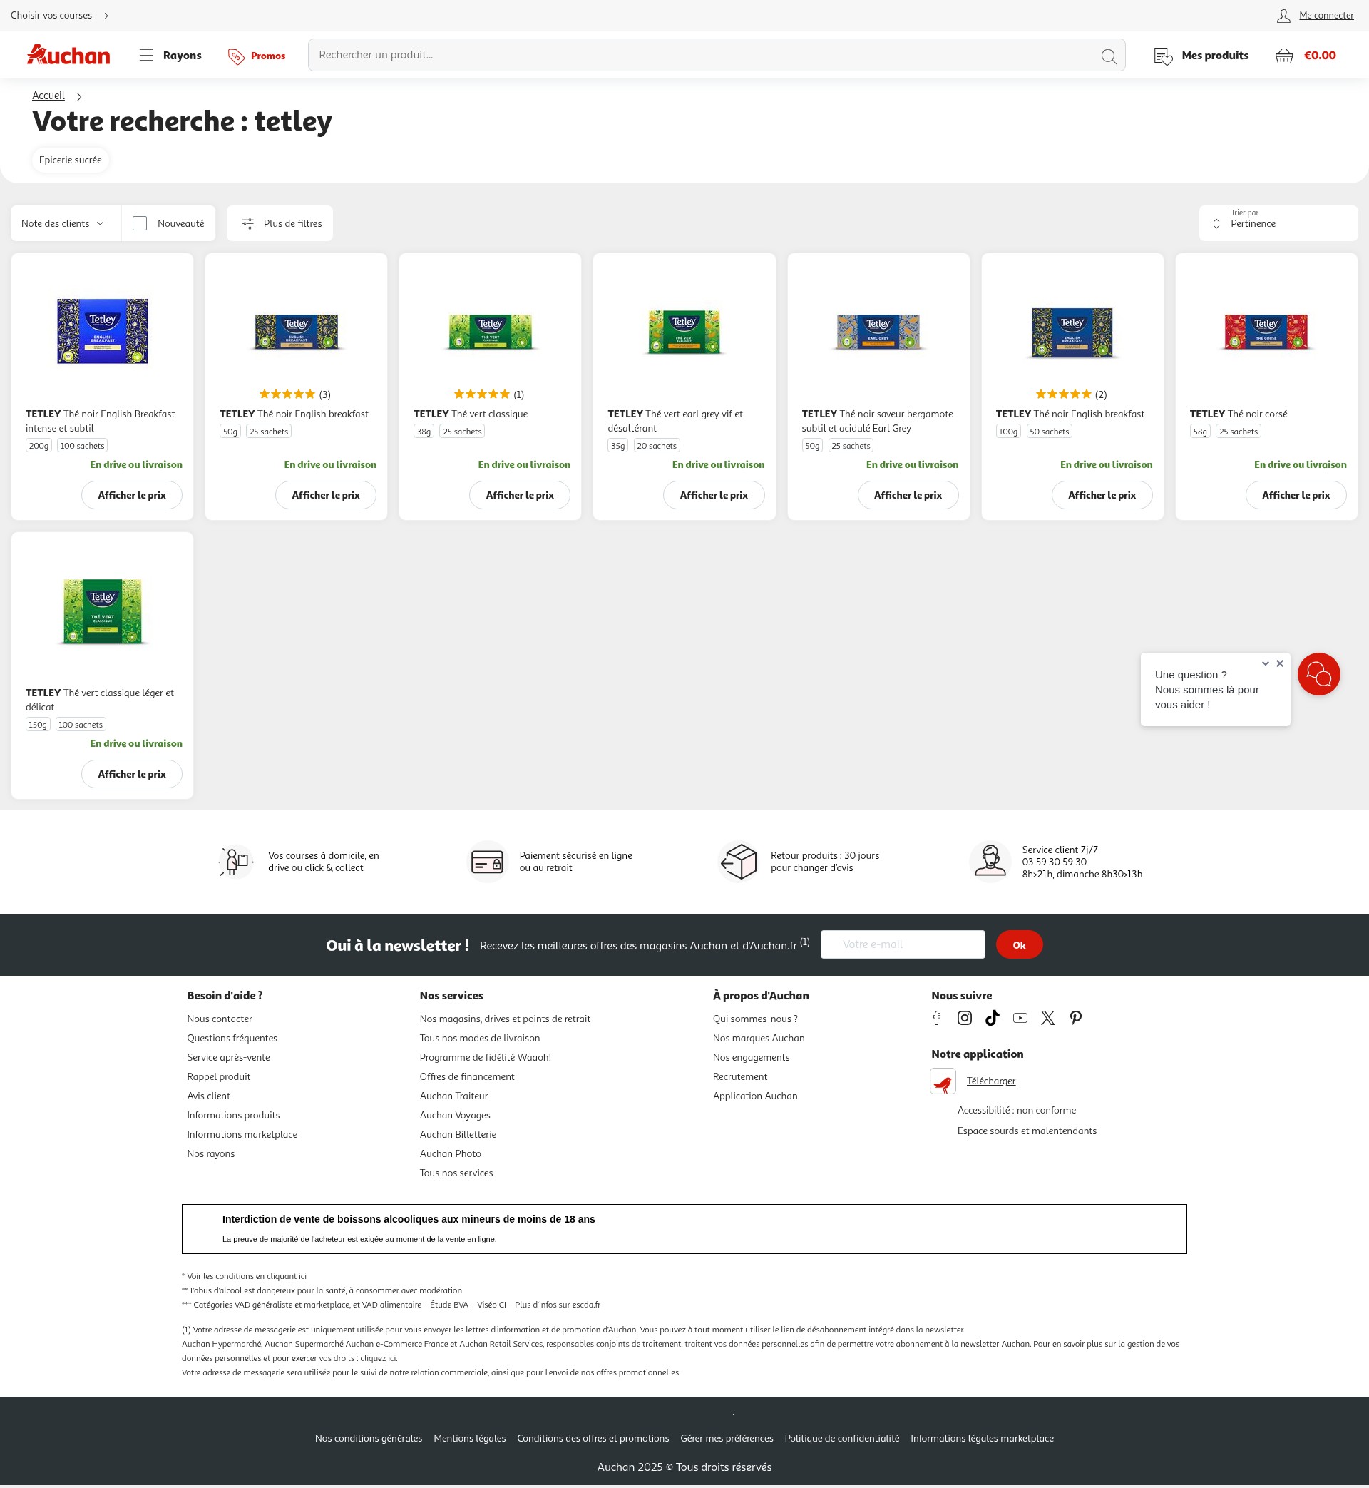Open Politique de confidentialité link
This screenshot has width=1369, height=1488.
(x=841, y=1437)
